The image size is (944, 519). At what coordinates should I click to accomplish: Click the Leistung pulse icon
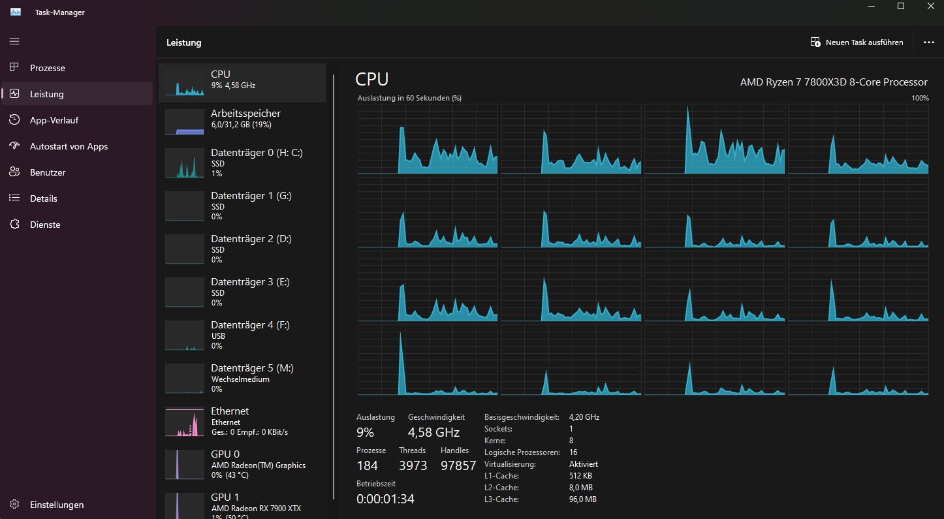pyautogui.click(x=14, y=93)
